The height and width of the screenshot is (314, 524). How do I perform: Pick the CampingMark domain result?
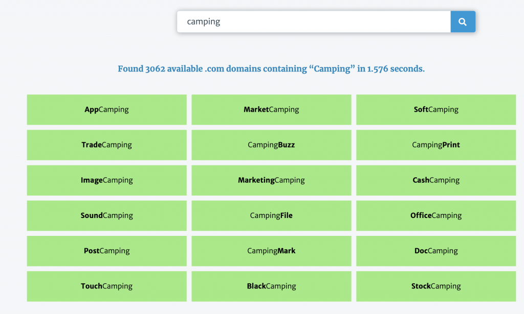coord(271,251)
